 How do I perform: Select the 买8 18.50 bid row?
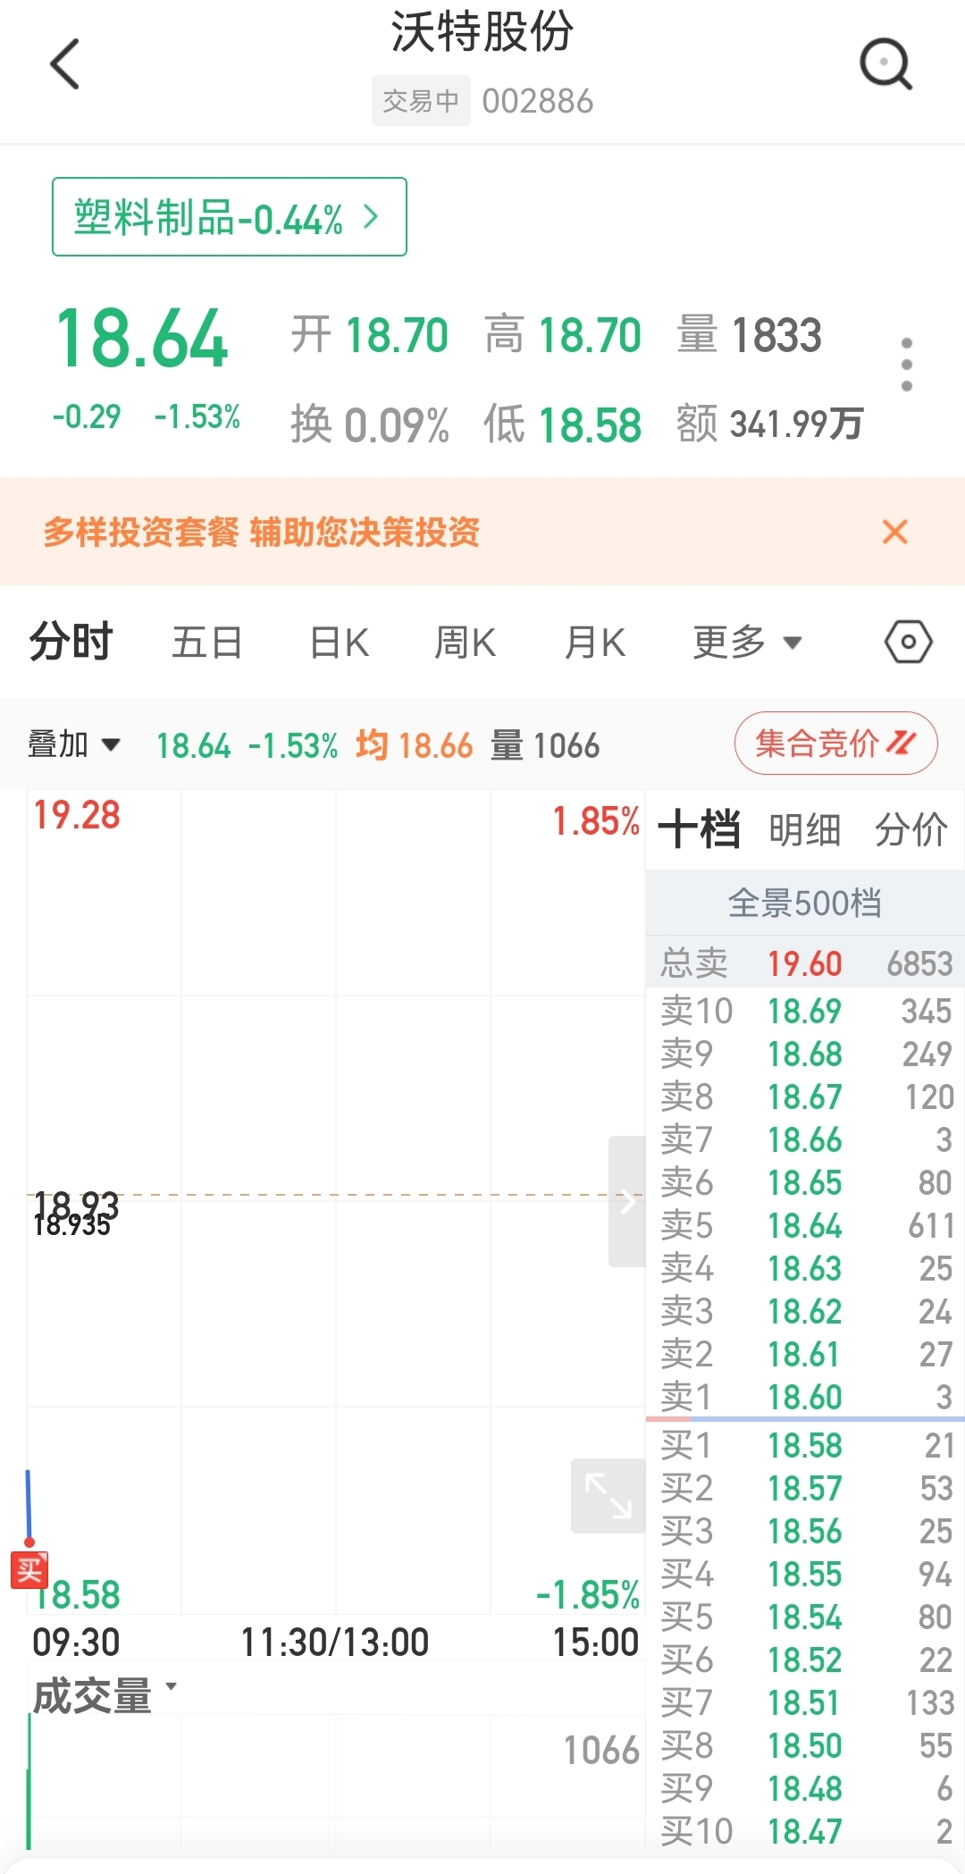click(x=805, y=1745)
